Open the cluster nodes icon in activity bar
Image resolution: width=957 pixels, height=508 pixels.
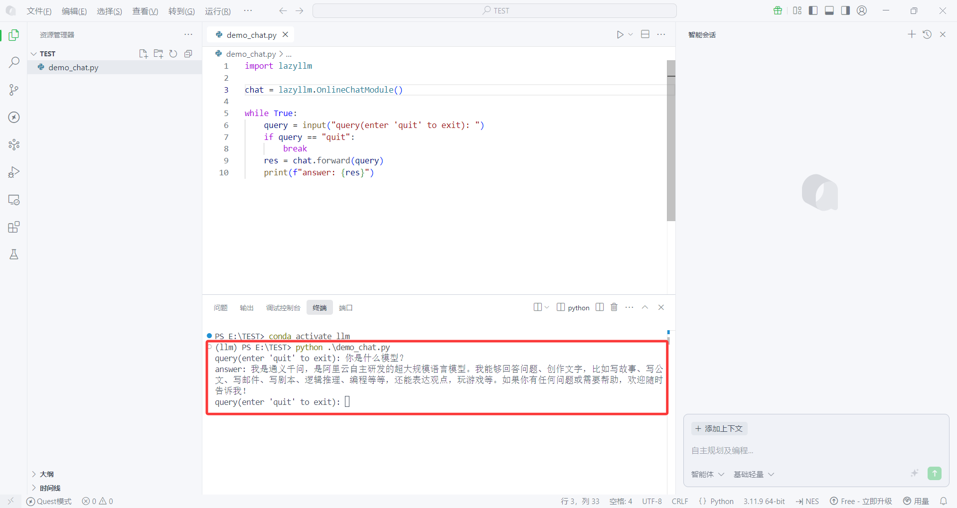14,144
